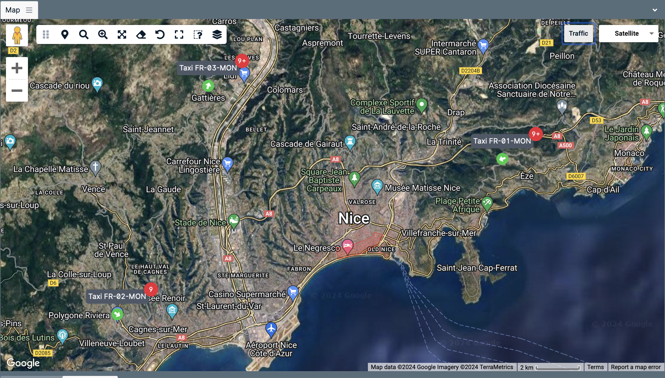Click the Tourrette-Levens label
This screenshot has height=378, width=665.
pyautogui.click(x=379, y=36)
